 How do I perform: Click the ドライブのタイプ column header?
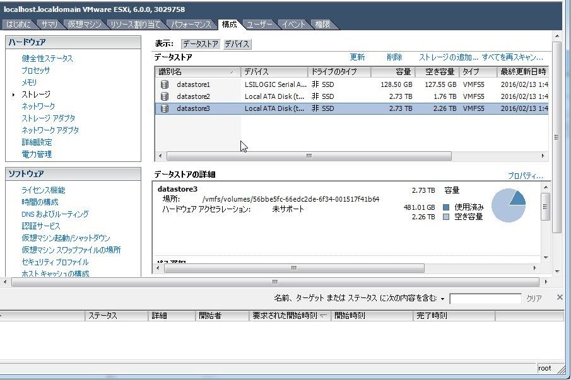pos(339,72)
